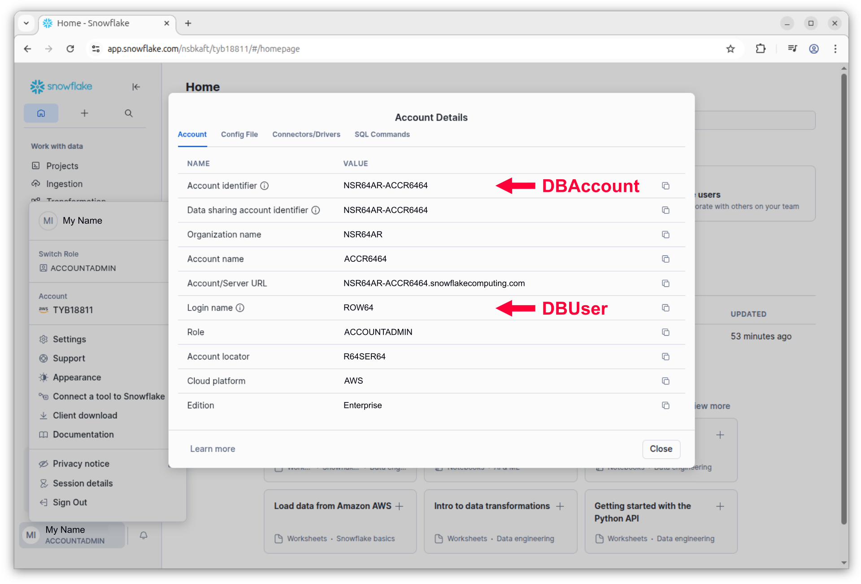Click info icon next to Login name
This screenshot has height=584, width=861.
[x=240, y=308]
